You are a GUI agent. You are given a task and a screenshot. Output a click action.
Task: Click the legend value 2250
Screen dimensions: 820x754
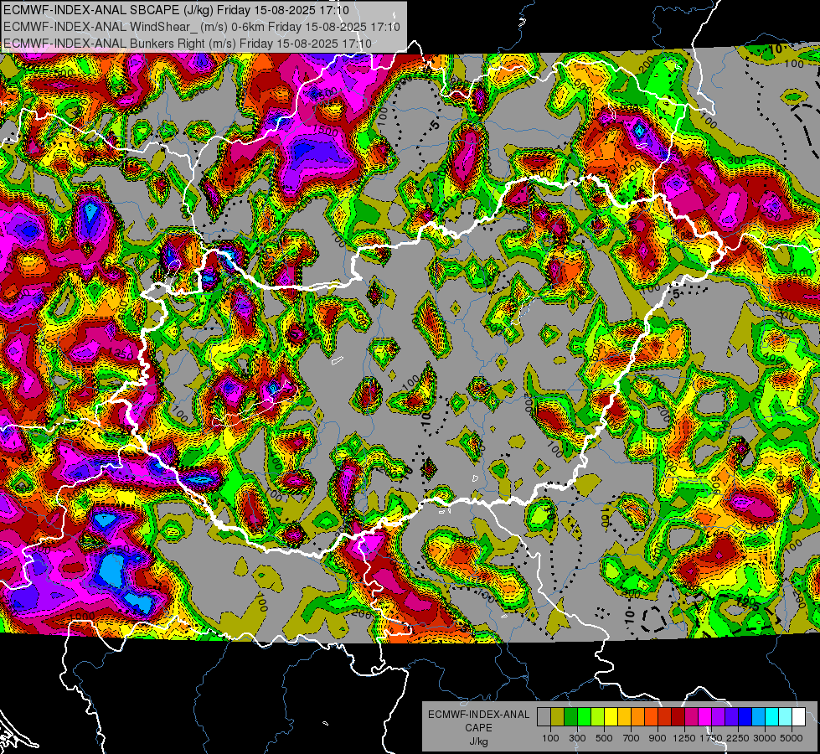pyautogui.click(x=739, y=738)
